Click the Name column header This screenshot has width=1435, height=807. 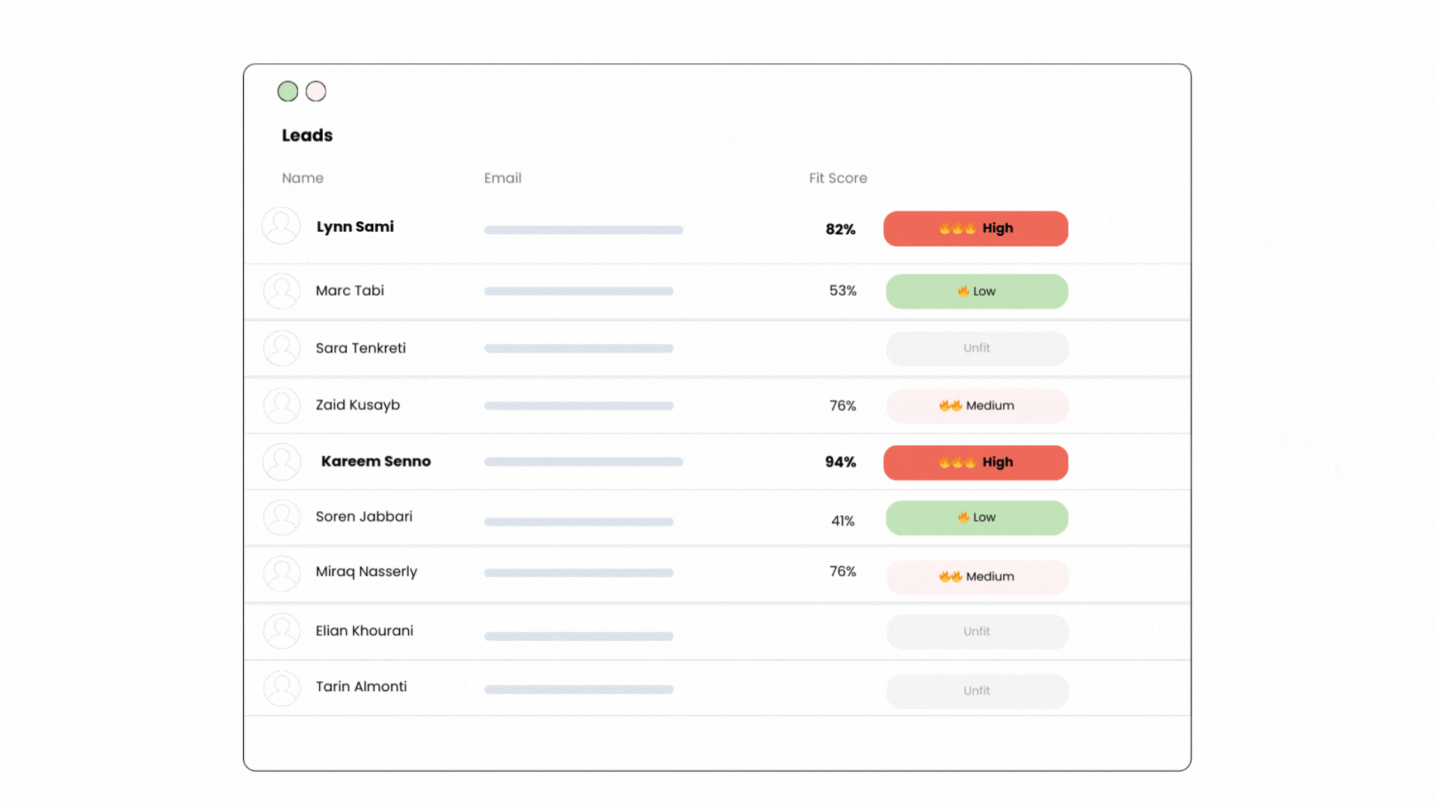[303, 178]
